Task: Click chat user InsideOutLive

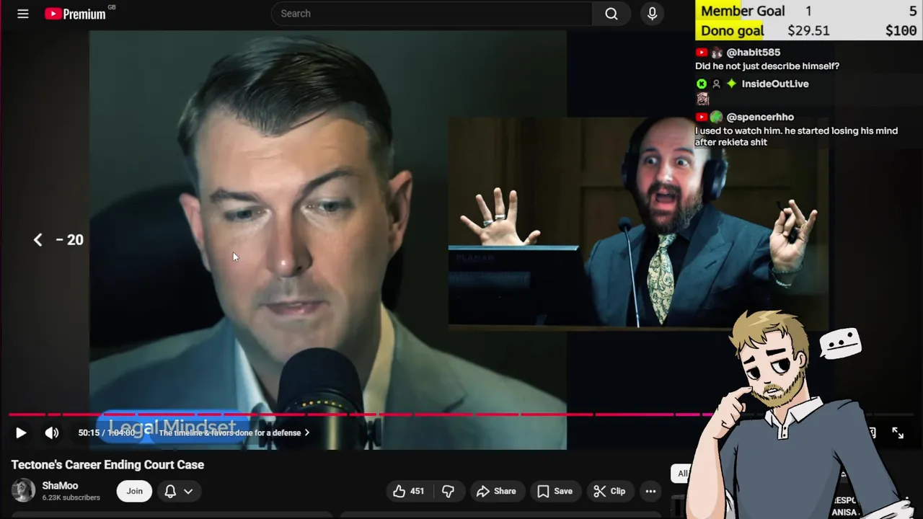Action: tap(775, 84)
